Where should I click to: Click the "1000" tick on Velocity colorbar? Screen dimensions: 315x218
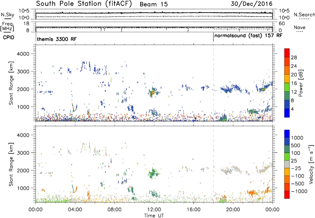pyautogui.click(x=297, y=138)
